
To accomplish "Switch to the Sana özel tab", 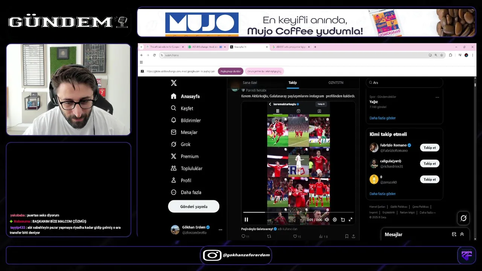I will pyautogui.click(x=250, y=83).
